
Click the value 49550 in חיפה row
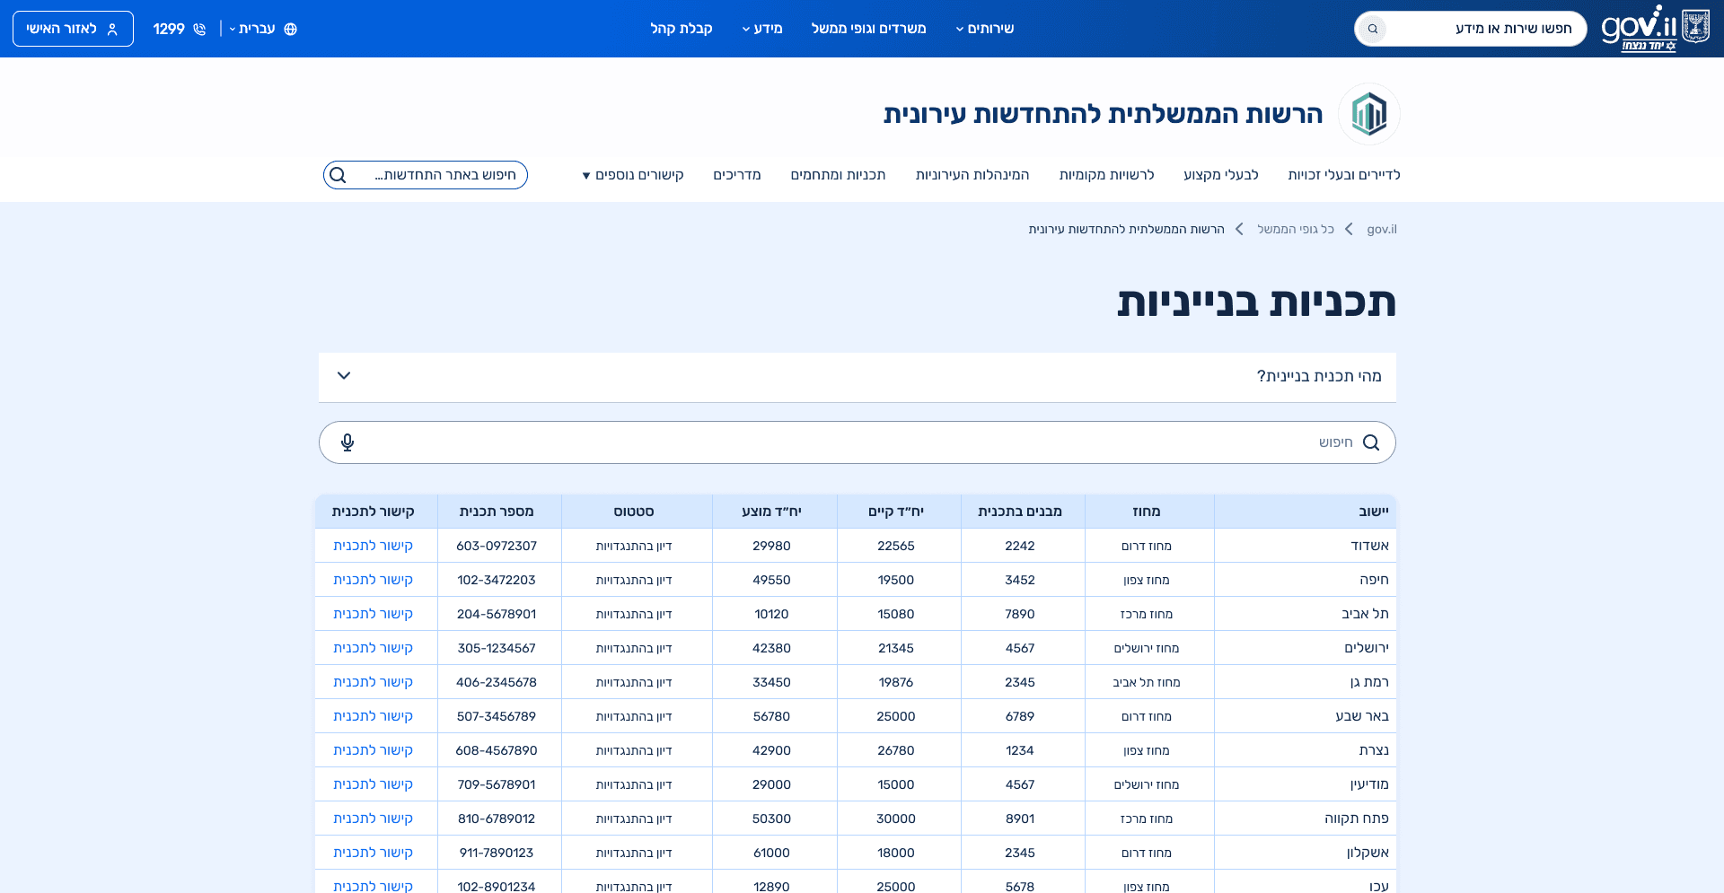click(x=771, y=580)
